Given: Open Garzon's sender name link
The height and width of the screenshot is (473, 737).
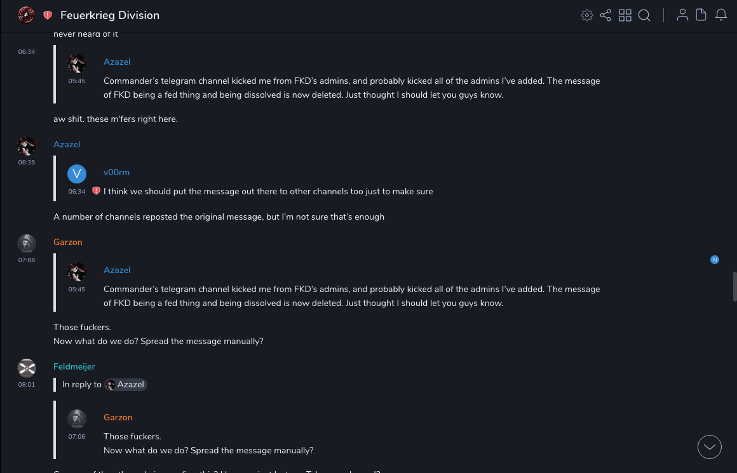Looking at the screenshot, I should pyautogui.click(x=68, y=242).
